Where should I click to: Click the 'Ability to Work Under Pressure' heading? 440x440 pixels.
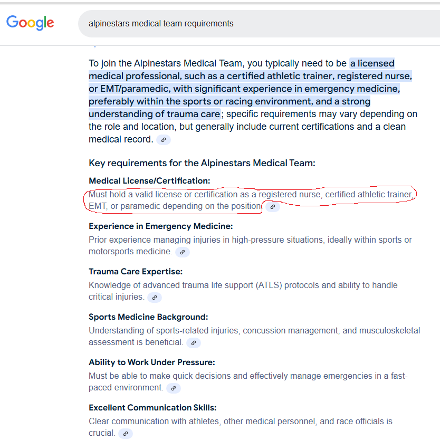point(151,362)
